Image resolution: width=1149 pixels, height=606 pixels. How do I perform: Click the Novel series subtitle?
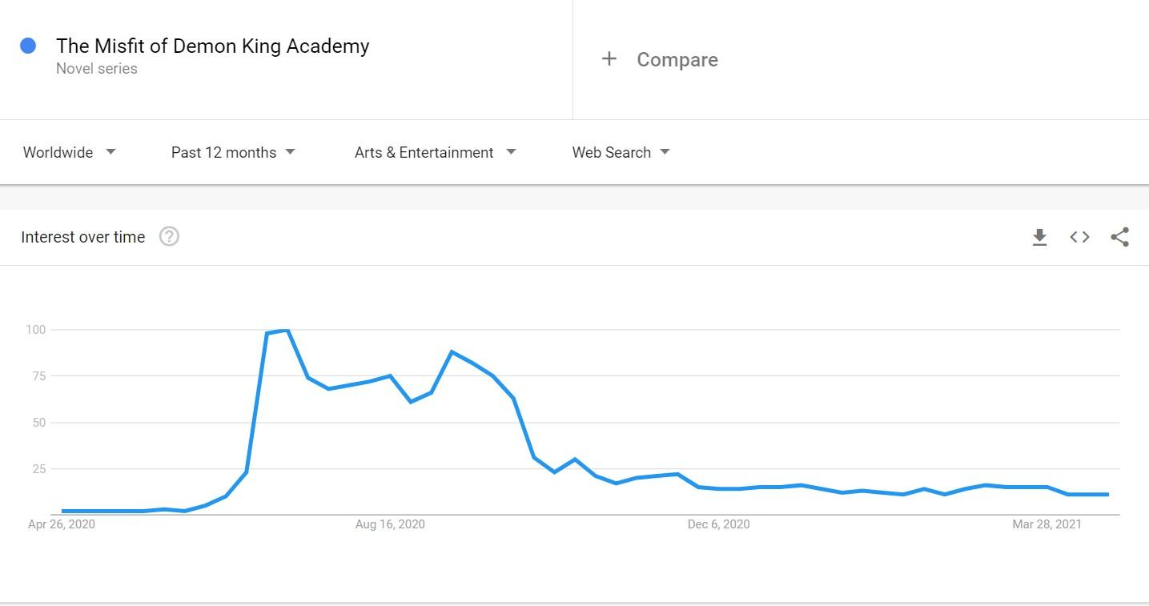coord(97,69)
